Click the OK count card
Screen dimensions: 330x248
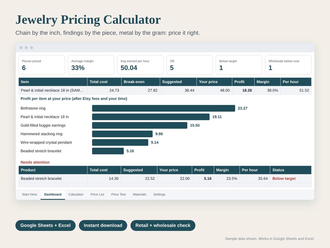pyautogui.click(x=190, y=65)
